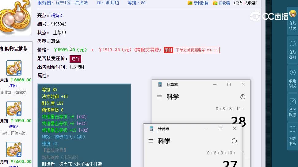Open 意见反馈 edit icon
298x167 pixels.
(292, 101)
